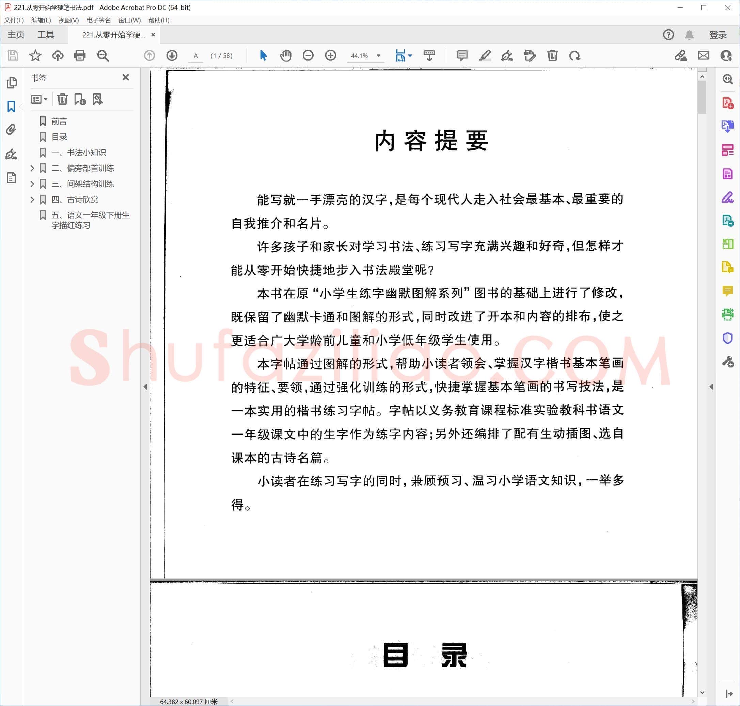Open the 窗口 menu
Image resolution: width=740 pixels, height=706 pixels.
129,20
